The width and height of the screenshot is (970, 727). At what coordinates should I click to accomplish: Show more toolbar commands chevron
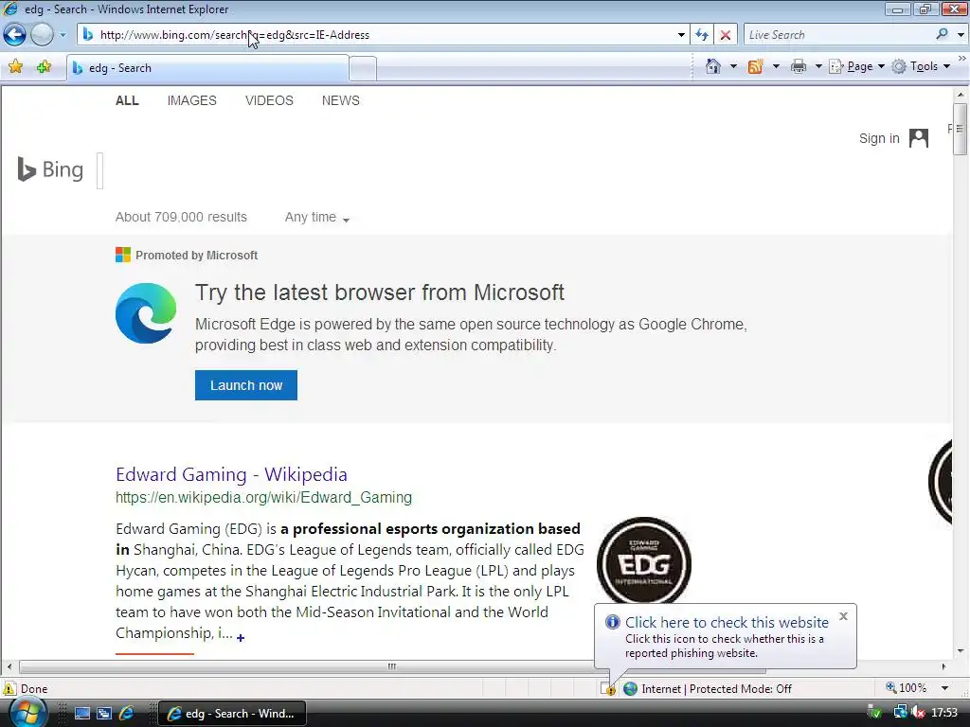click(x=962, y=59)
